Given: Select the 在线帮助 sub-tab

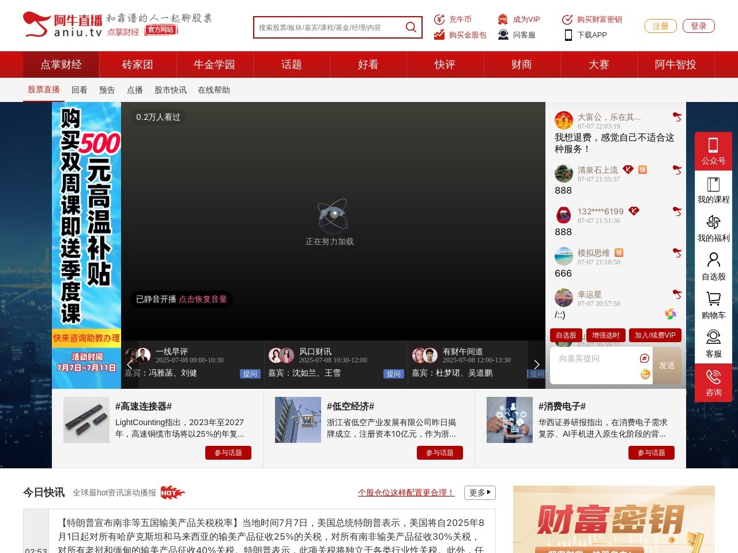Looking at the screenshot, I should click(x=214, y=90).
